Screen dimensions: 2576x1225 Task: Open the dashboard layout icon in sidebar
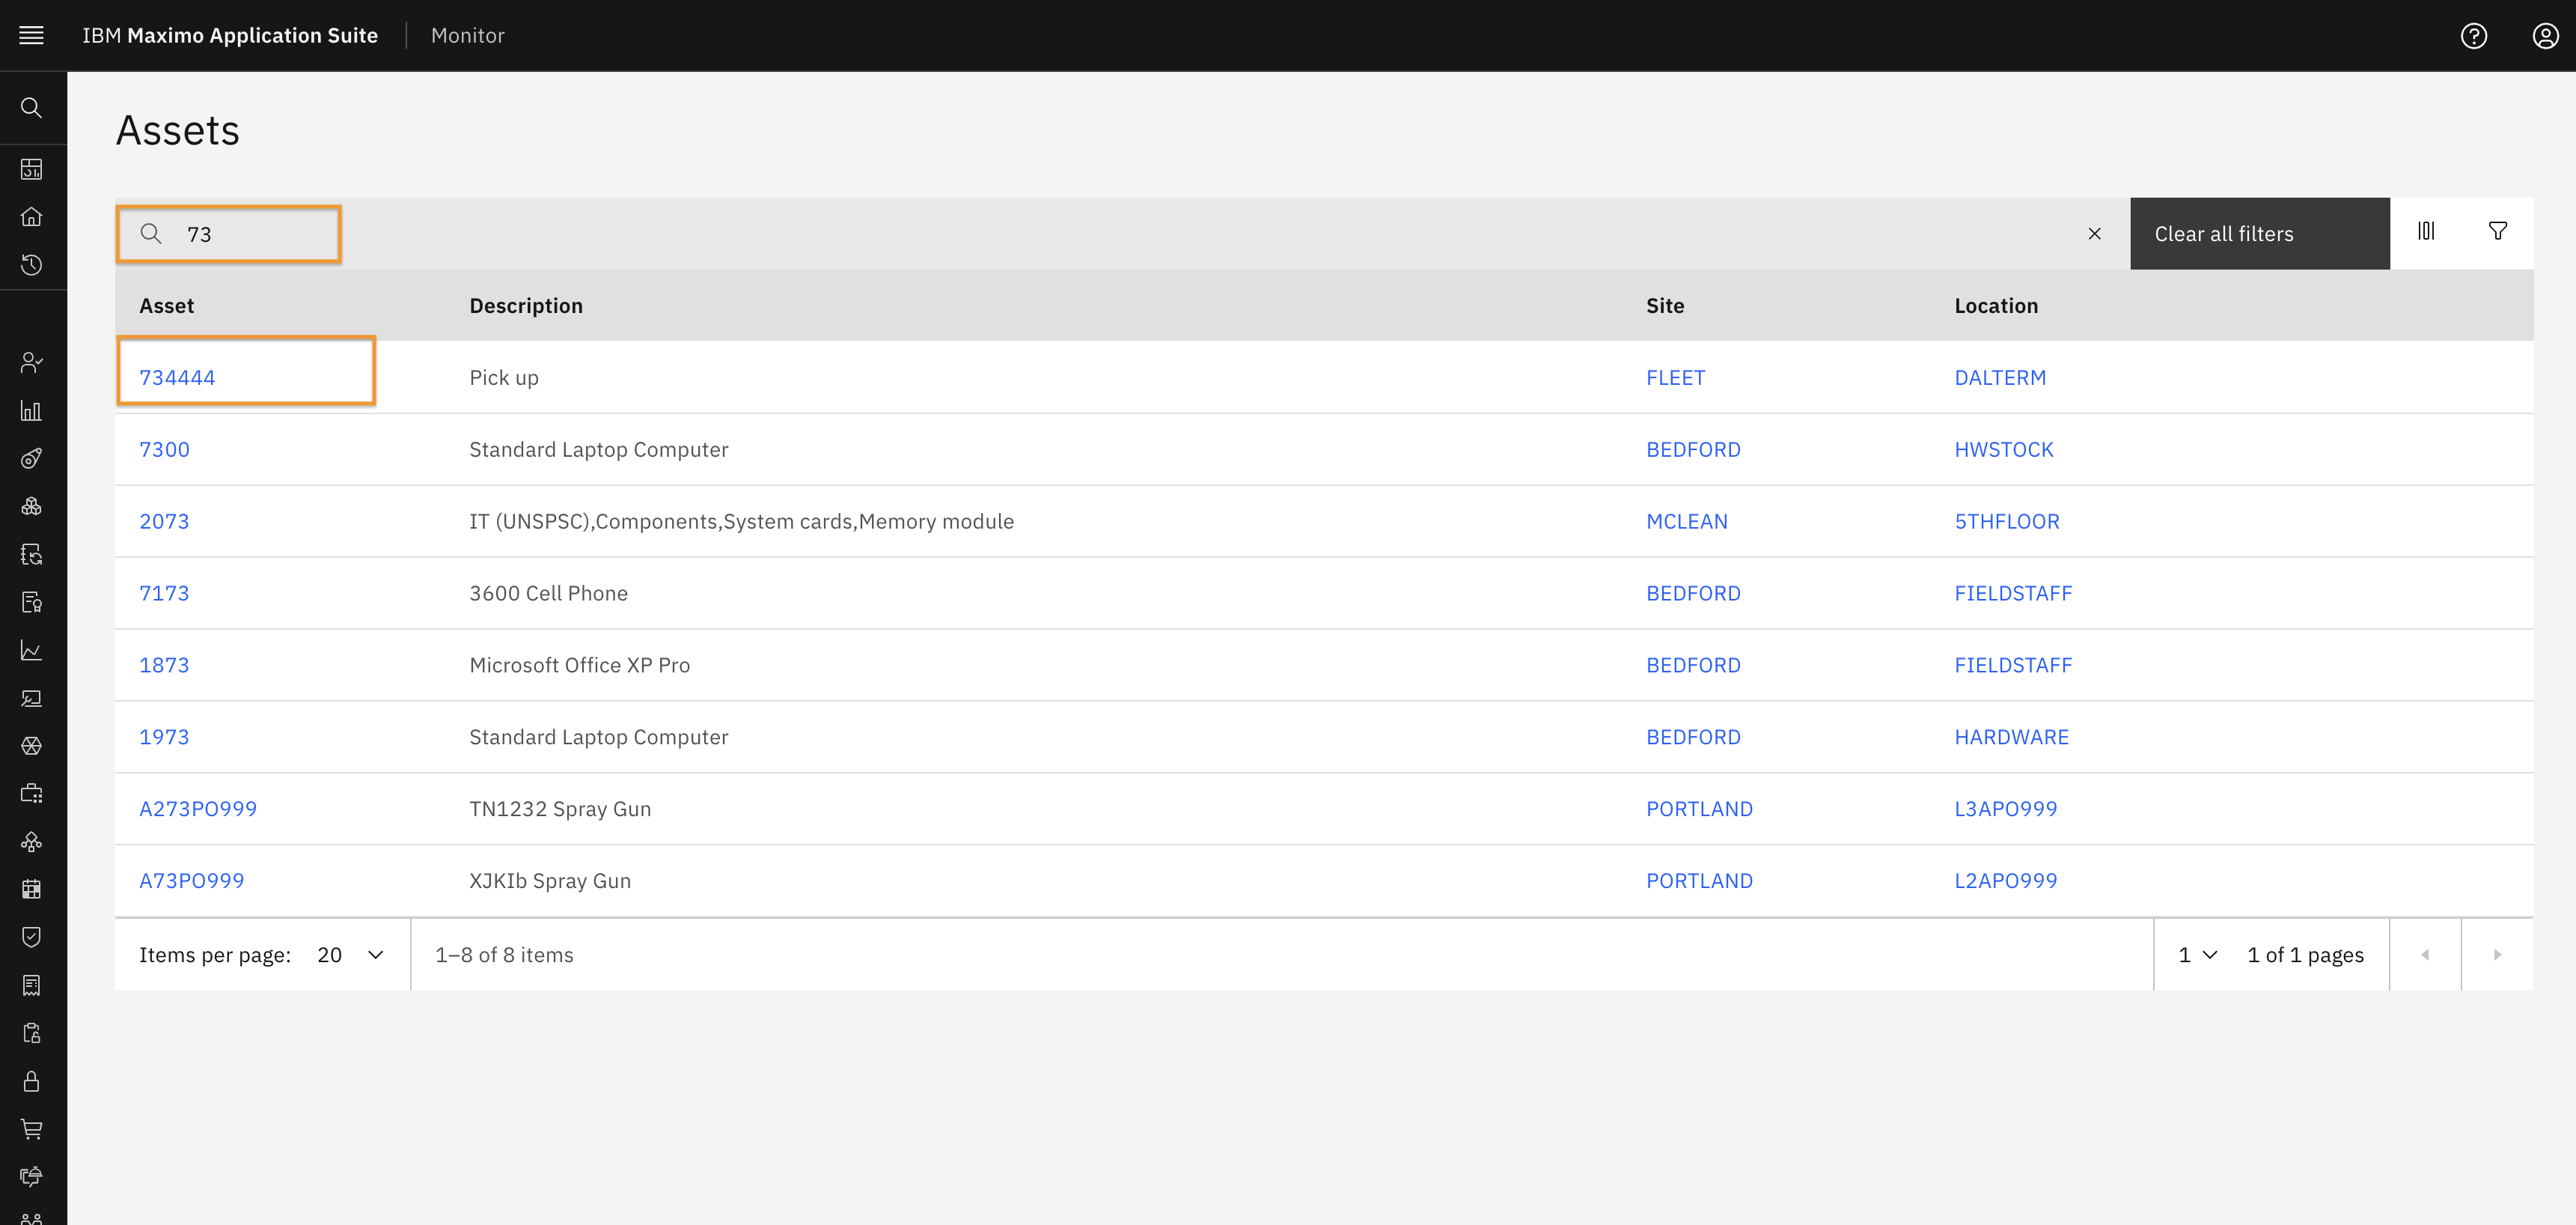click(32, 169)
